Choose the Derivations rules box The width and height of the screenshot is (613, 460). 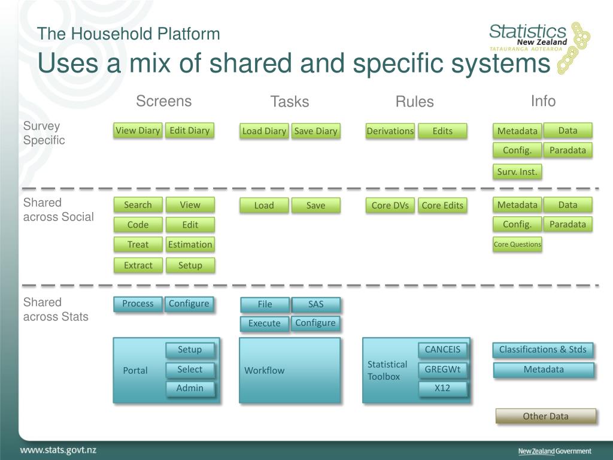point(390,131)
